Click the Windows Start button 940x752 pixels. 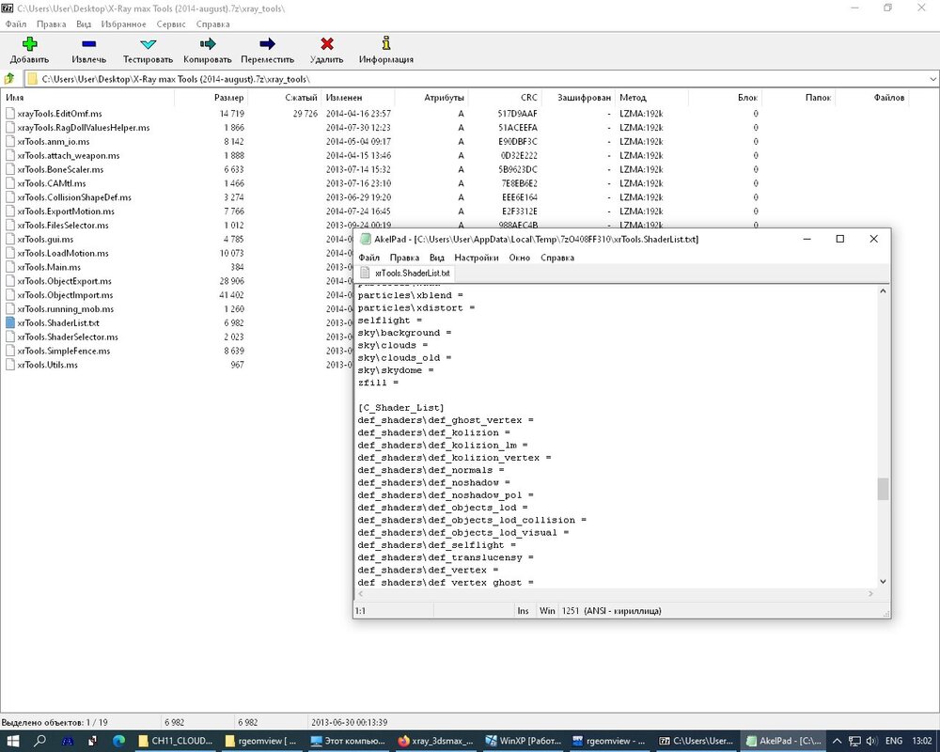(x=13, y=741)
